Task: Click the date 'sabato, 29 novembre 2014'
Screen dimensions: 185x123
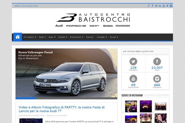Action: pos(26,6)
